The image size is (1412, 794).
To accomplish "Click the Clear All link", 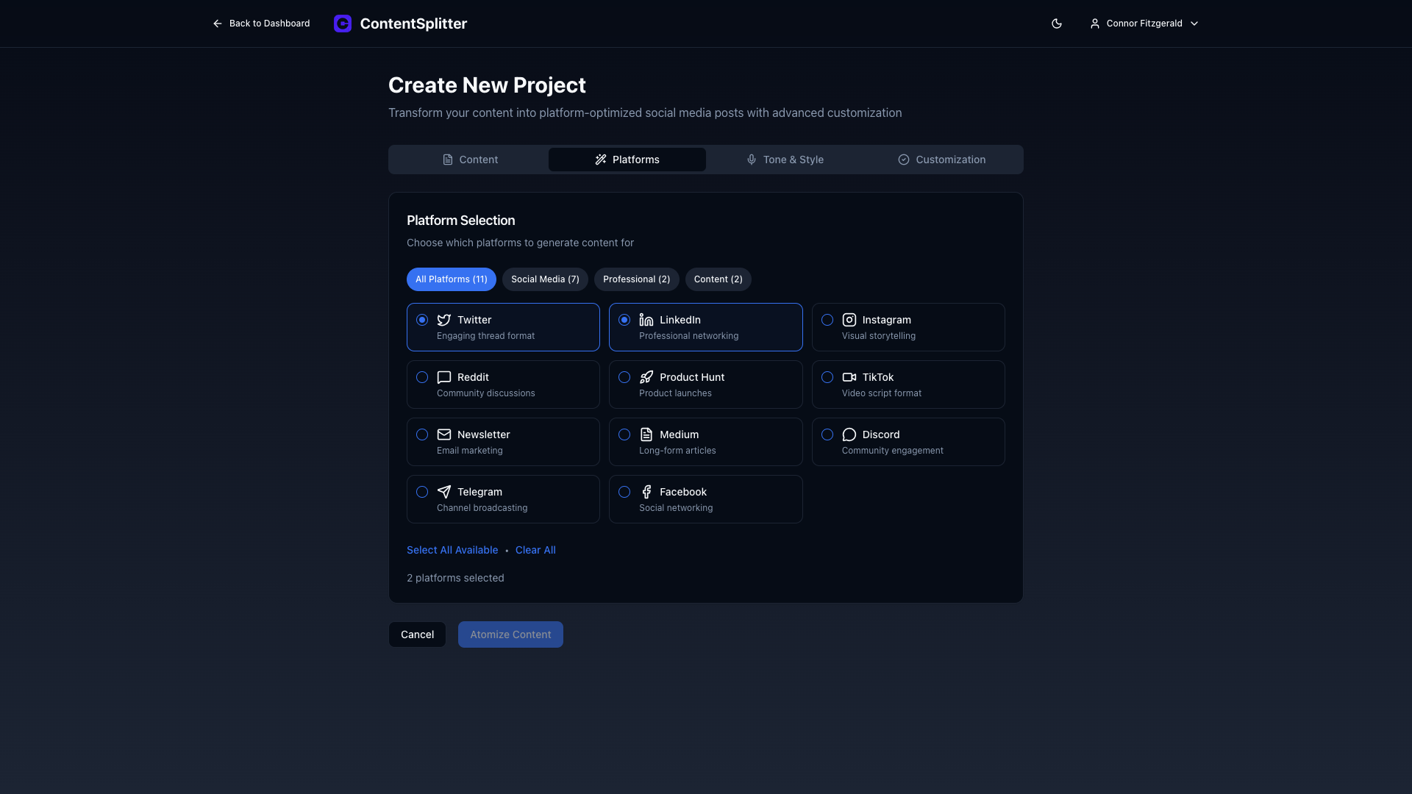I will pyautogui.click(x=535, y=550).
